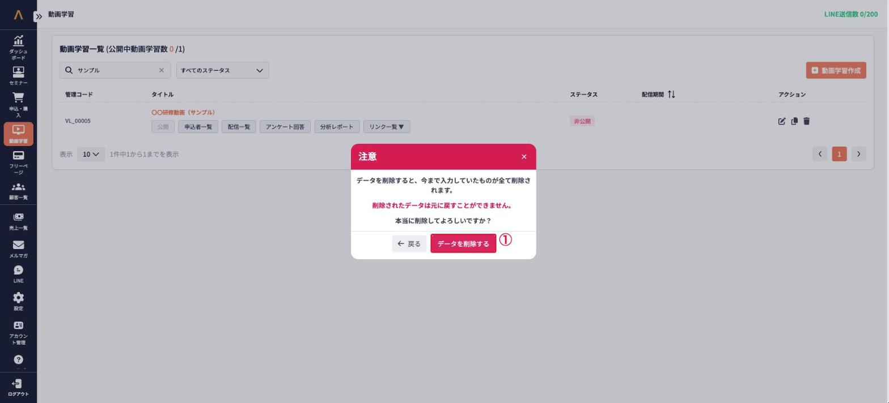The width and height of the screenshot is (889, 403).
Task: Click LINE送信数 0/200 indicator
Action: pyautogui.click(x=850, y=14)
